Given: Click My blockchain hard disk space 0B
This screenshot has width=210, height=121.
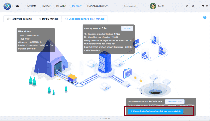Looking at the screenshot, I should coord(99,44).
